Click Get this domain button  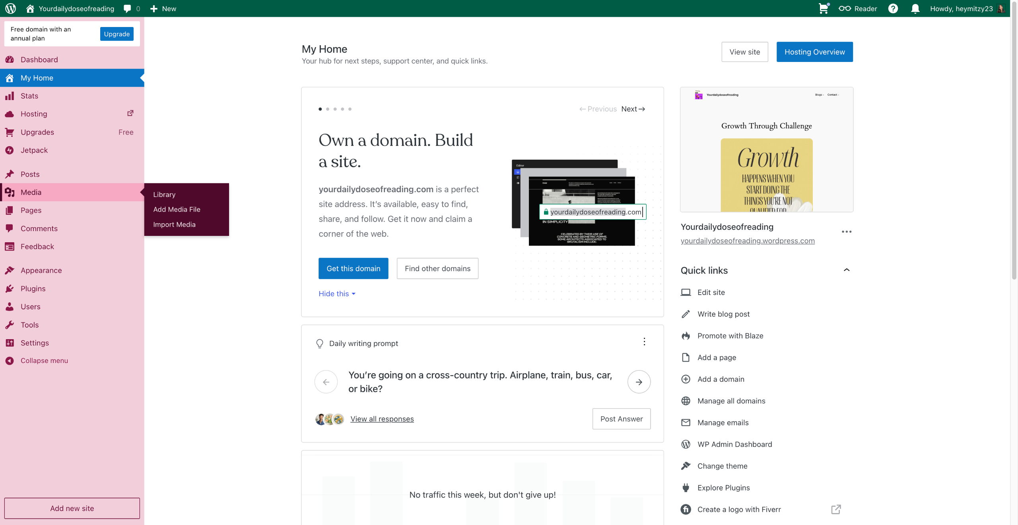353,268
